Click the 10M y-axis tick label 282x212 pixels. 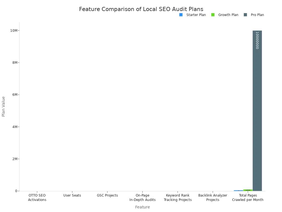14,31
